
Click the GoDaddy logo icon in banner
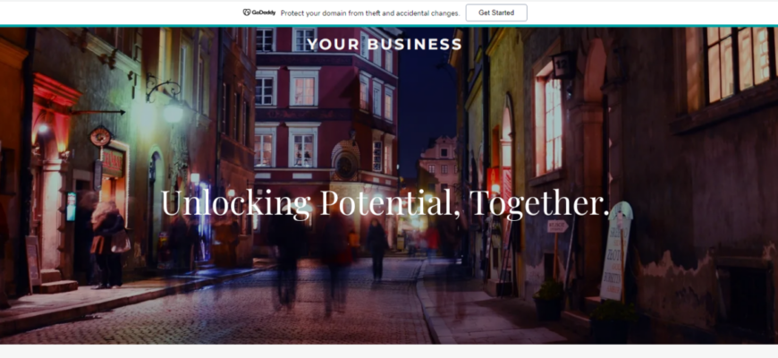click(247, 13)
